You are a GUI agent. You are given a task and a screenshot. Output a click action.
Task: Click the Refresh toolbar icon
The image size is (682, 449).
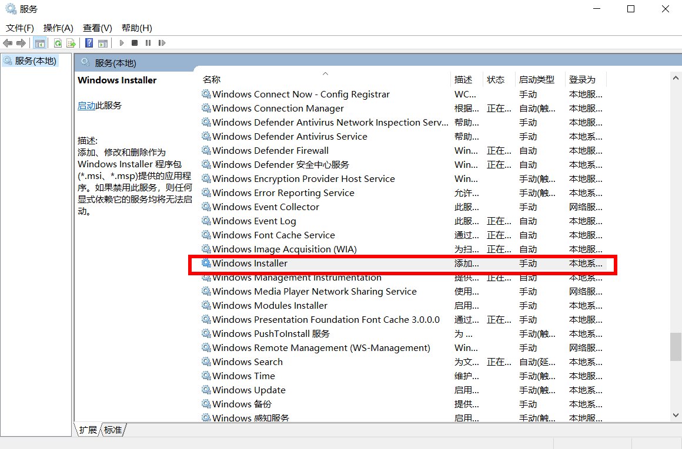57,43
